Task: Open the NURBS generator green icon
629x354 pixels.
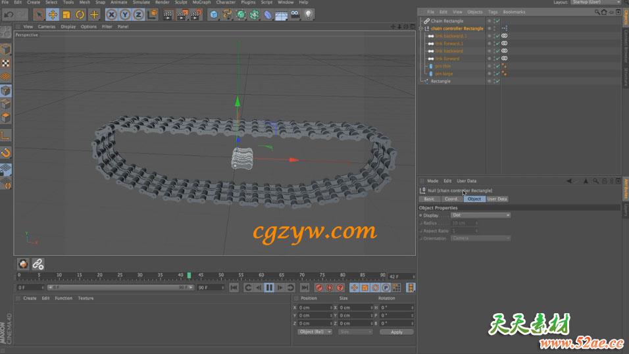Action: point(241,15)
